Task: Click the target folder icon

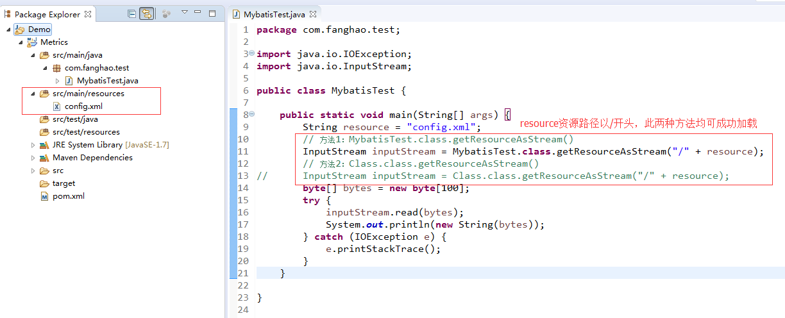Action: [44, 183]
